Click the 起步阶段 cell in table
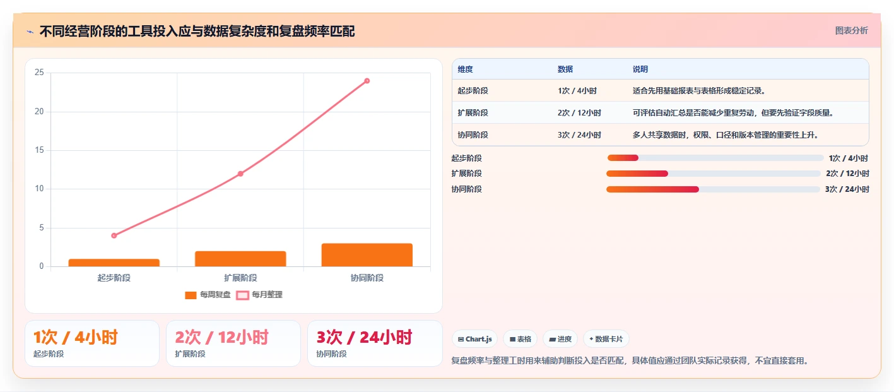Viewport: 894px width, 392px height. pos(473,91)
